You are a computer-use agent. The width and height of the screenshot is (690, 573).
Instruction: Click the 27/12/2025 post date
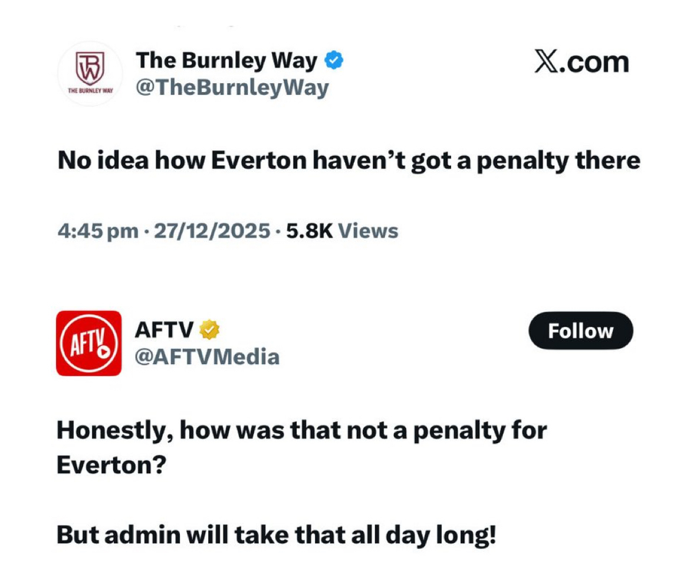pyautogui.click(x=211, y=231)
